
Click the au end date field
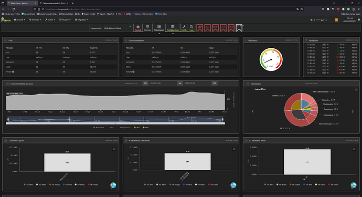coord(197,83)
